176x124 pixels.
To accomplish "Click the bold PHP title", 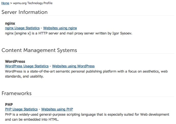I will coord(9,105).
